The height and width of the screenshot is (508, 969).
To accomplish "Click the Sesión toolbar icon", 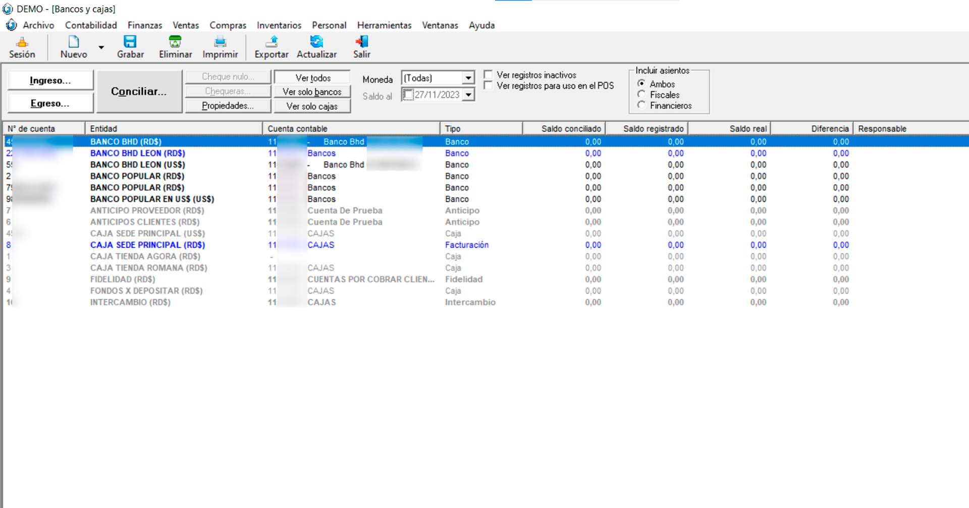I will [x=22, y=42].
